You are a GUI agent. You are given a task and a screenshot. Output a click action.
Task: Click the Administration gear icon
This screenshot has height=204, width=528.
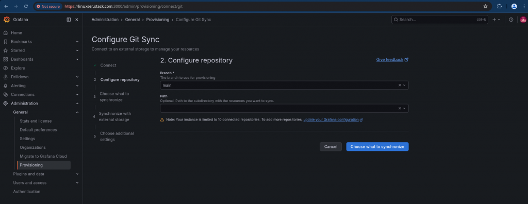pos(5,104)
